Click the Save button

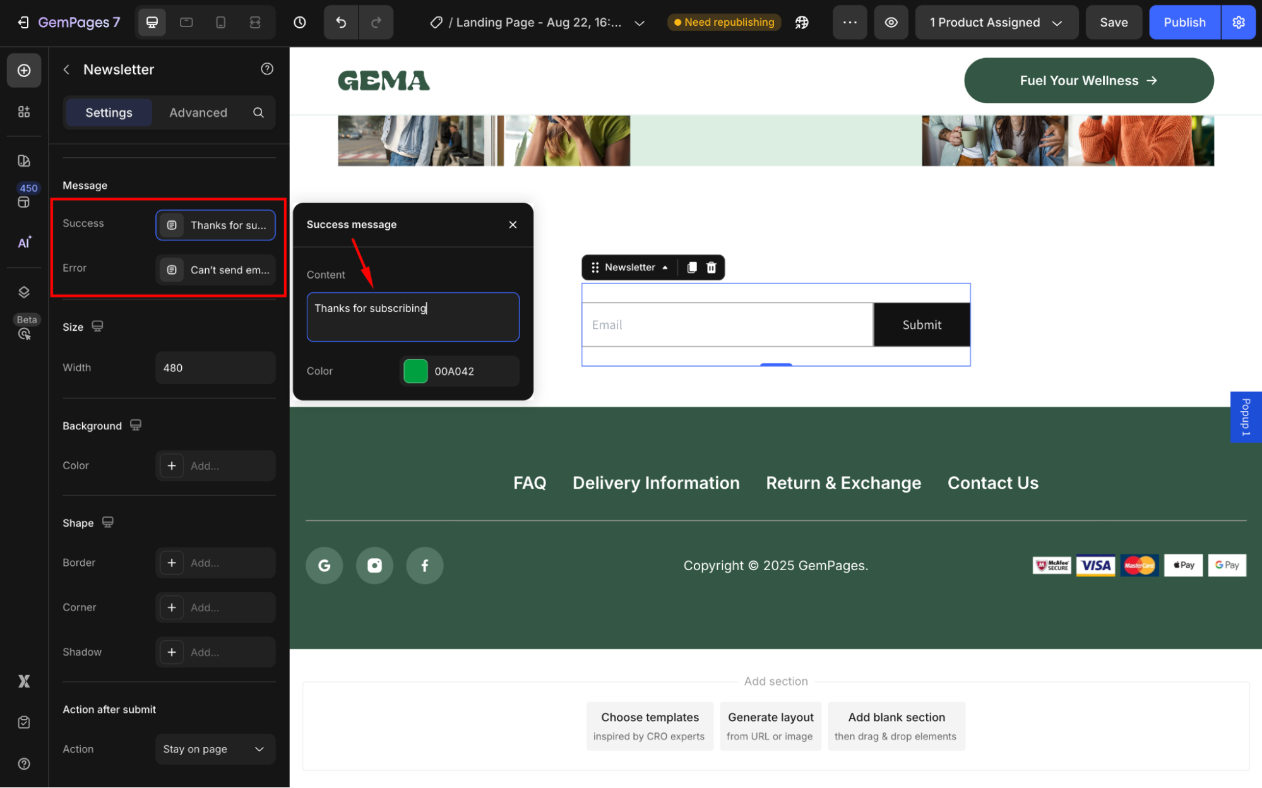[1114, 23]
